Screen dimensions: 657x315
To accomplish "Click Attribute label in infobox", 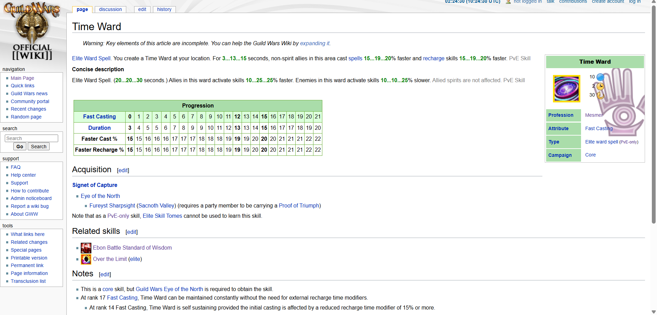I will (x=558, y=128).
